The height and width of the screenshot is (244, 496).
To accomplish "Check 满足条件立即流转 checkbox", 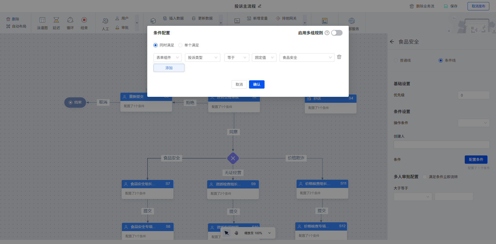I will [425, 177].
